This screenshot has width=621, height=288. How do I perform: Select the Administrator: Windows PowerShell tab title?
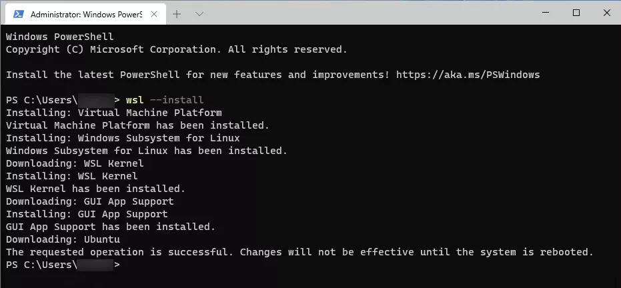pyautogui.click(x=86, y=15)
